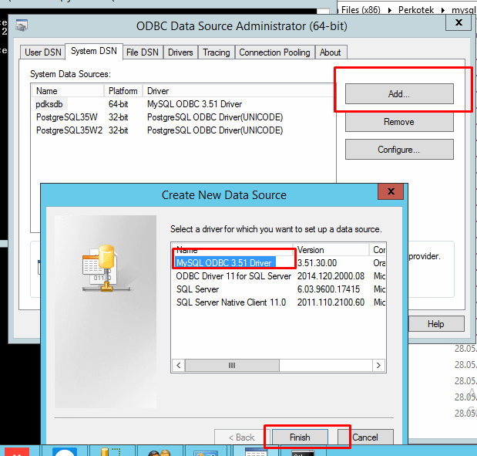This screenshot has width=477, height=456.
Task: Select the Tracing tab
Action: pyautogui.click(x=216, y=52)
